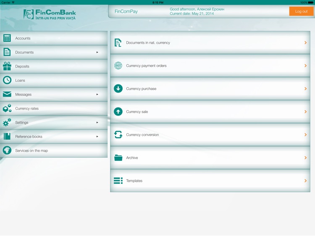The image size is (315, 236).
Task: Choose Currency purchase option
Action: [210, 89]
